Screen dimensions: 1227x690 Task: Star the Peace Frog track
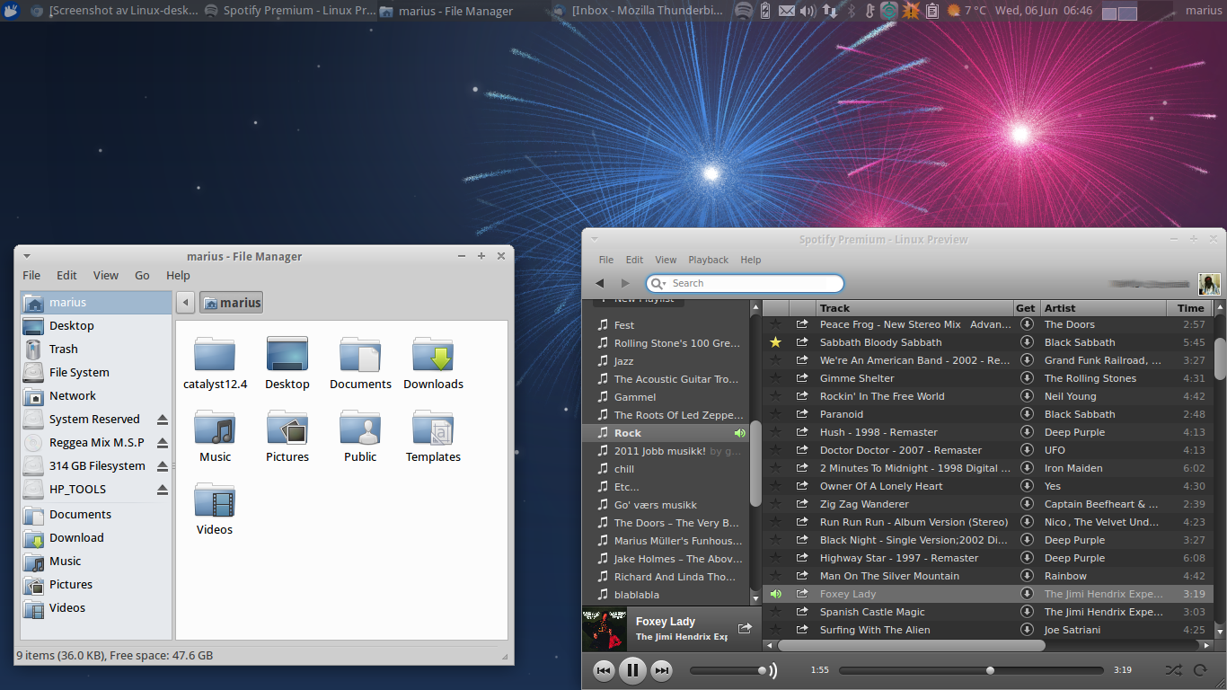(775, 324)
